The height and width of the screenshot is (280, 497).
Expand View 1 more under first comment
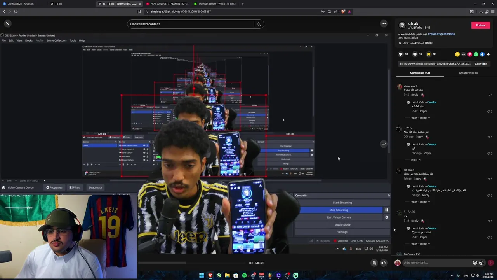tap(421, 118)
